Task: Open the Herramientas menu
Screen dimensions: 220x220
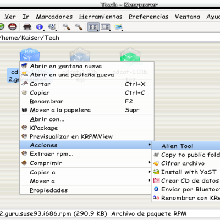Action: pyautogui.click(x=101, y=16)
